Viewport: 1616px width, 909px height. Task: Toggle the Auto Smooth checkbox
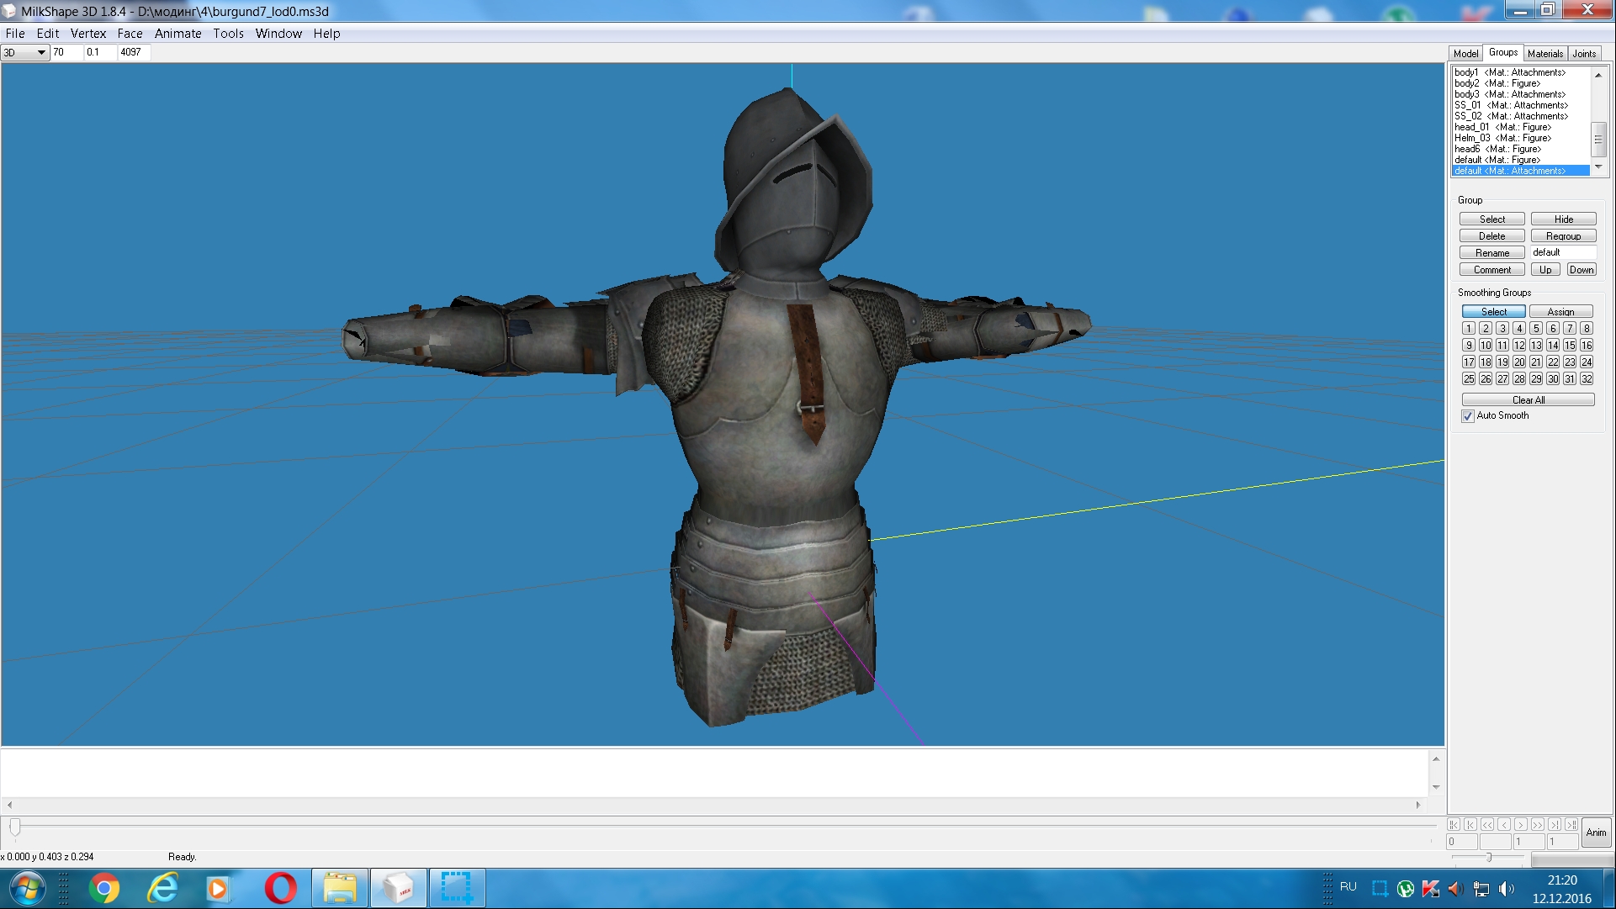1468,416
